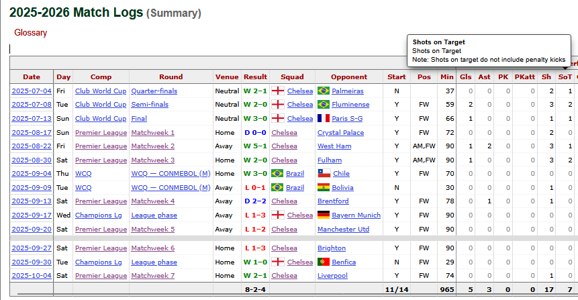The width and height of the screenshot is (578, 300).
Task: Open Club World Cup link in Quarter-finals row
Action: pyautogui.click(x=101, y=91)
